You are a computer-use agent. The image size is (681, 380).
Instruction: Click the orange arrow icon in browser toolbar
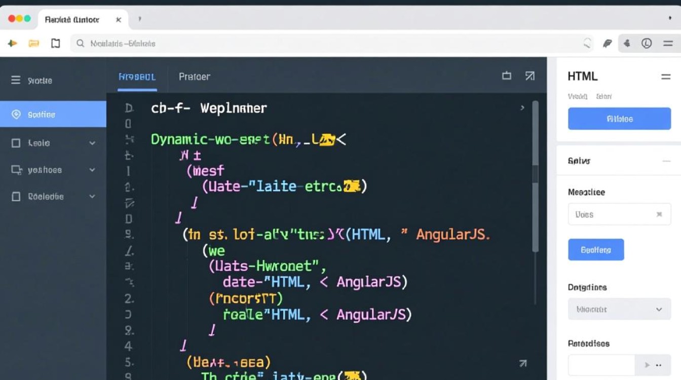13,44
